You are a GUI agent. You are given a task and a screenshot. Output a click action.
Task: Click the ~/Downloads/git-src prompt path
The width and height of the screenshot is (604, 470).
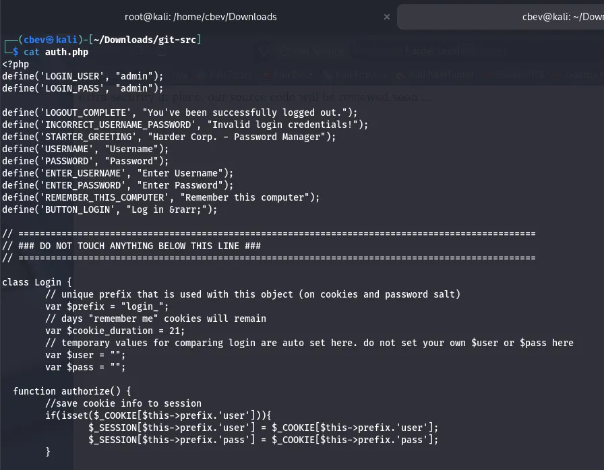(x=144, y=40)
